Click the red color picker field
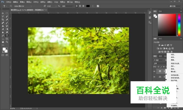 (x=167, y=25)
